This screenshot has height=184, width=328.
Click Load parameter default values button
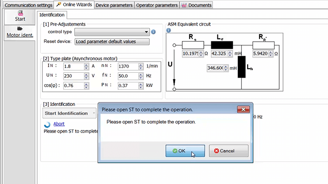[x=112, y=42]
